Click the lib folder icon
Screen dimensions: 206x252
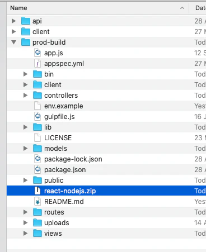coord(38,127)
